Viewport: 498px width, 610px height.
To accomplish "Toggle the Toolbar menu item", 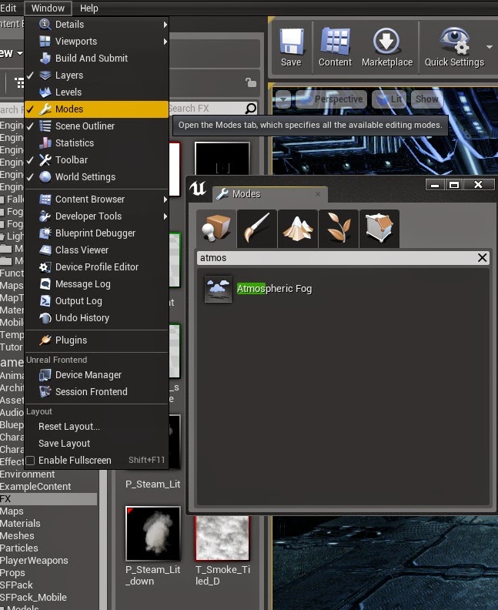I will (x=96, y=160).
